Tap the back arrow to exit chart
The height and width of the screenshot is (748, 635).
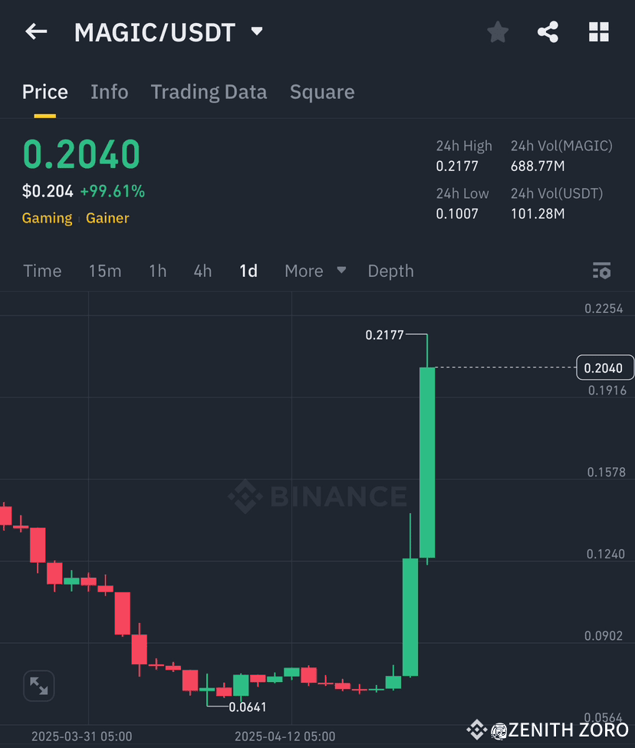[x=36, y=31]
